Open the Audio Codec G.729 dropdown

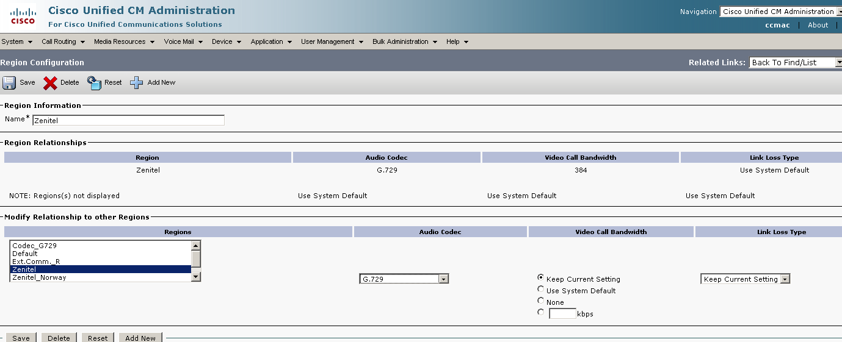pyautogui.click(x=404, y=279)
